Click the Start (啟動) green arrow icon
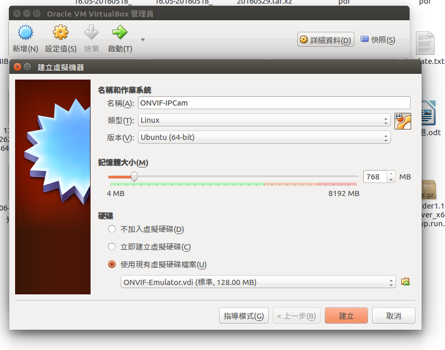This screenshot has height=350, width=445. (x=120, y=32)
